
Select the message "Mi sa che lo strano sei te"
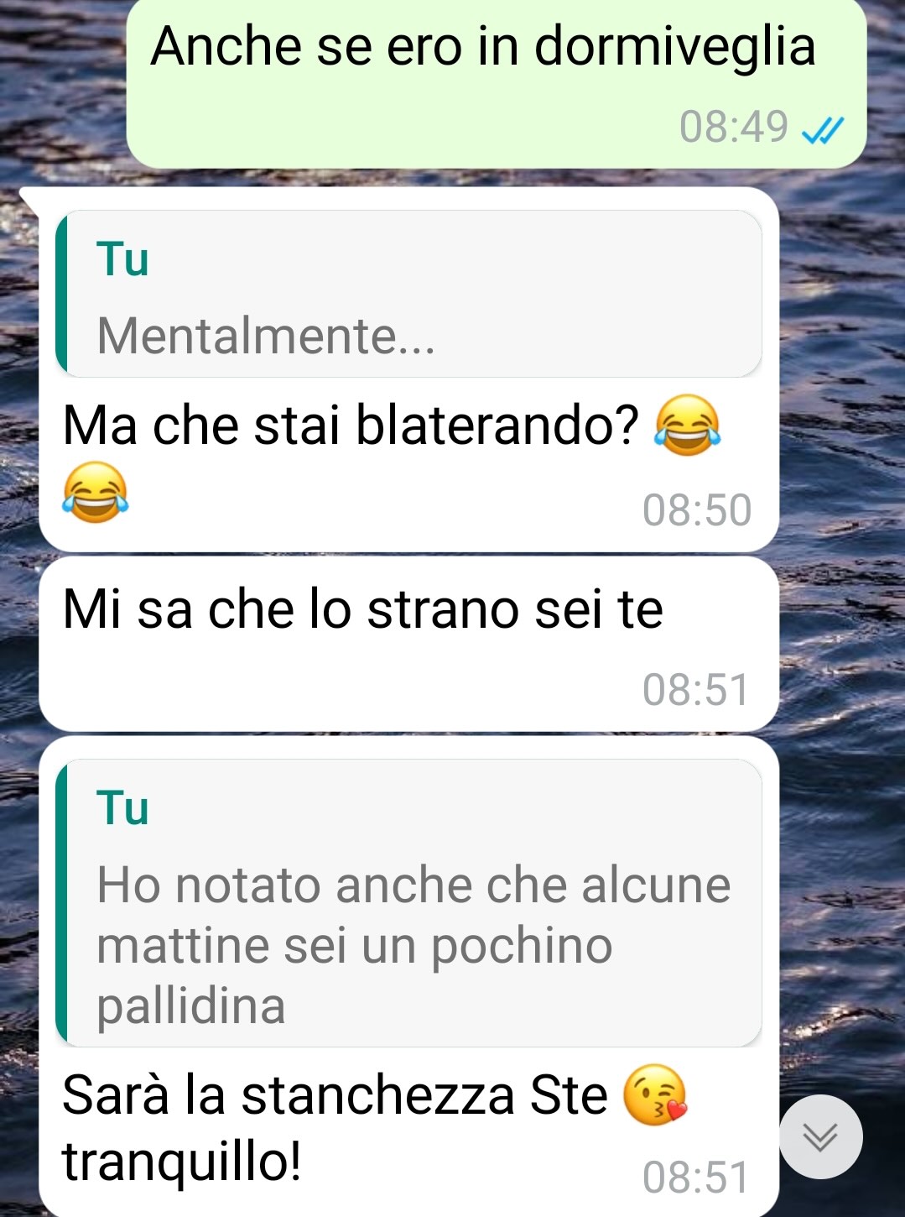coord(408,644)
